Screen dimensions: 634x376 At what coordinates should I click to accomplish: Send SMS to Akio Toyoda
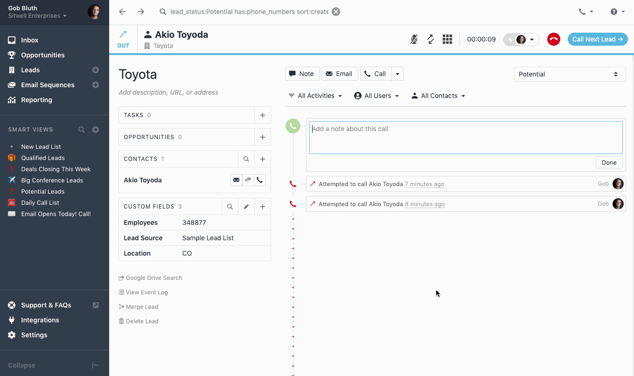(x=248, y=180)
